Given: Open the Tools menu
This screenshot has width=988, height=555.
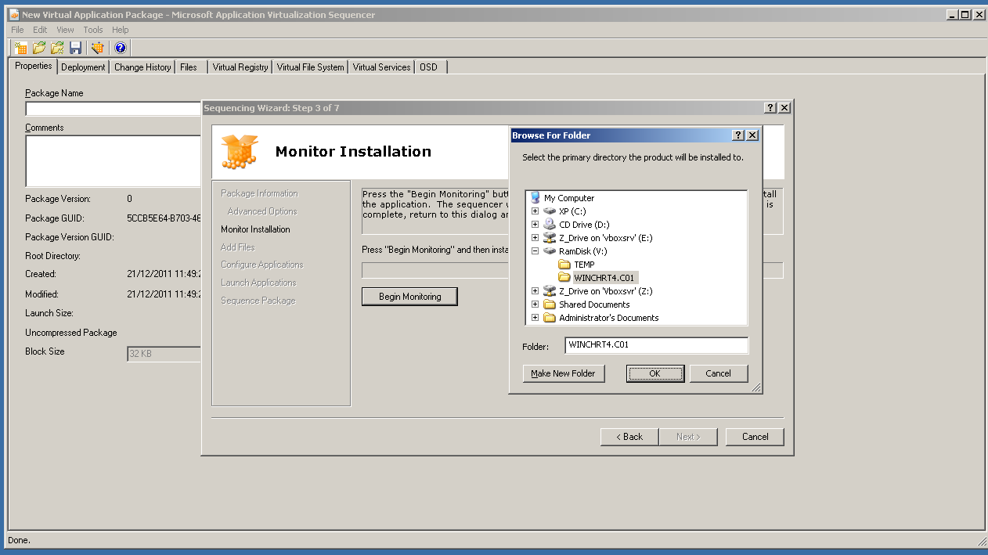Looking at the screenshot, I should click(x=93, y=30).
